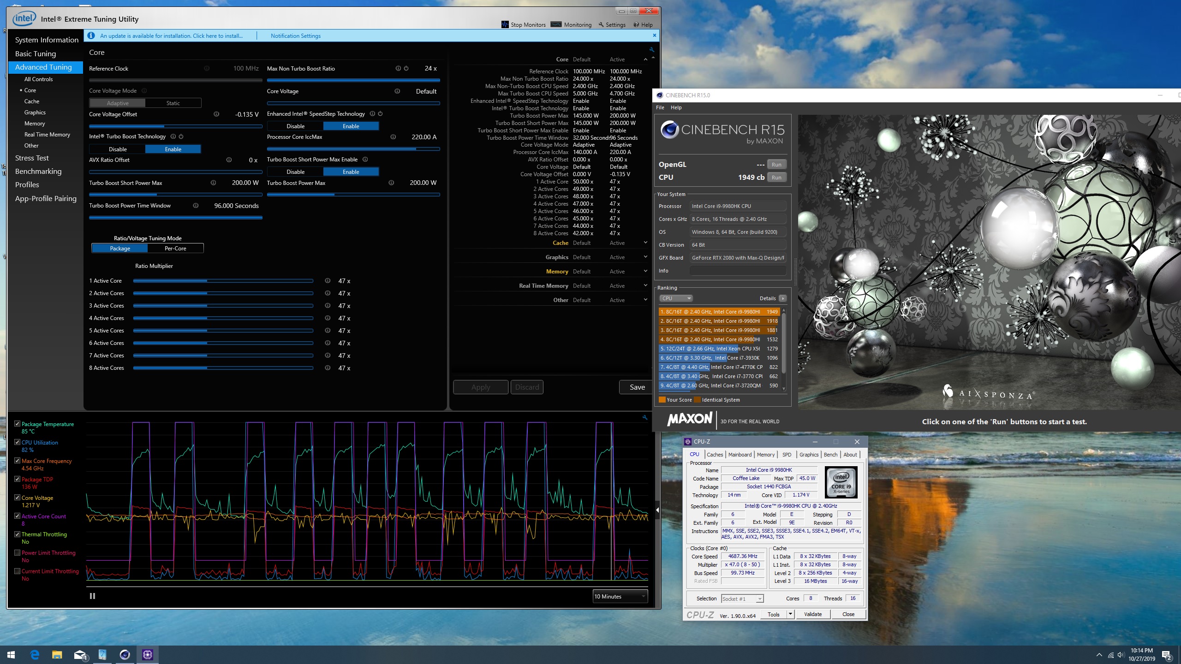1181x664 pixels.
Task: Click info icon for Turbo Boost Short Power Max
Action: click(x=213, y=183)
